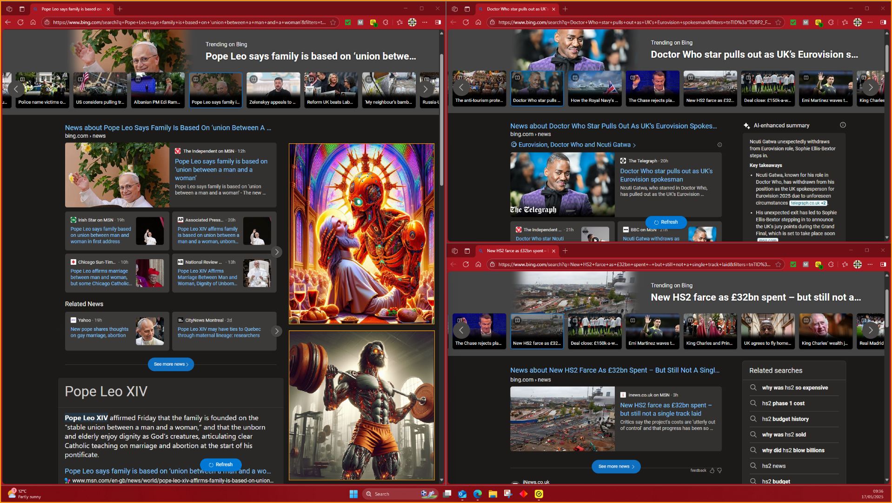Like the HS2 results with thumbs-up icon
Viewport: 892px width, 503px height.
point(712,470)
